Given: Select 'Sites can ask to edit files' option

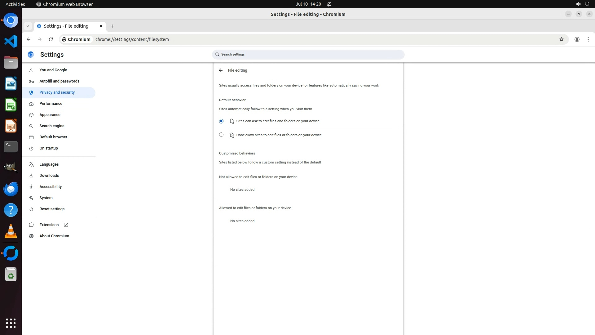Looking at the screenshot, I should click(x=221, y=121).
